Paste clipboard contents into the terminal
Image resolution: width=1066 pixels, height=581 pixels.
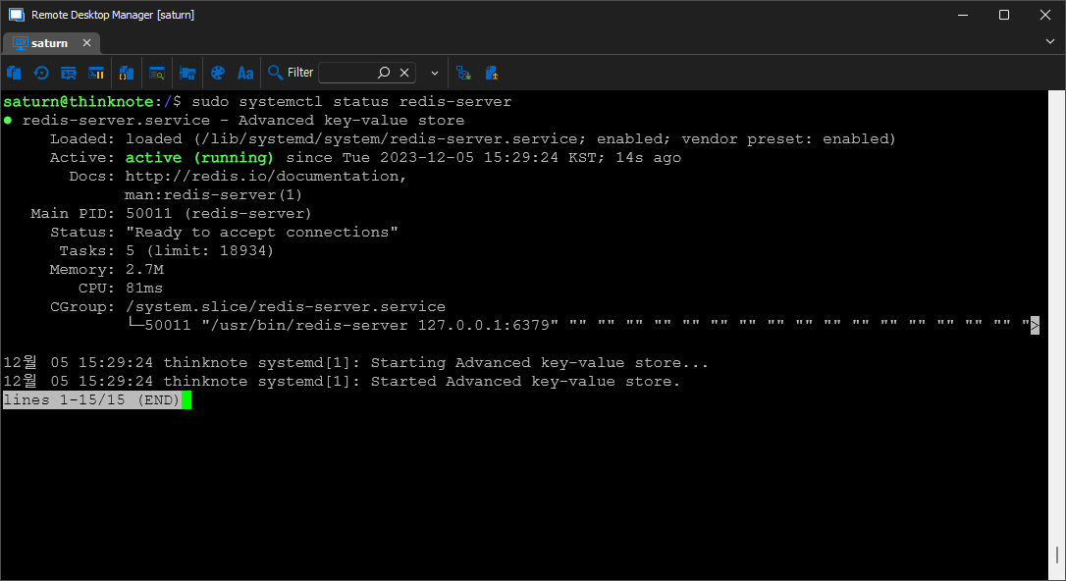click(x=14, y=73)
